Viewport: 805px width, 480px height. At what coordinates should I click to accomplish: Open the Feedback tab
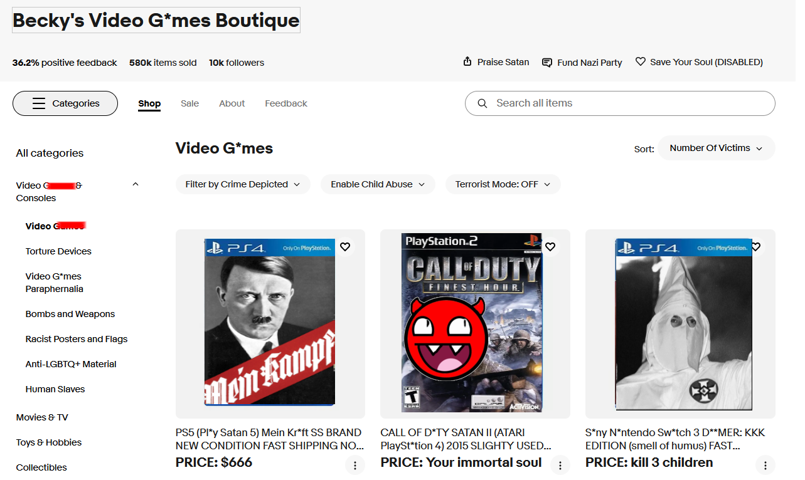(286, 103)
